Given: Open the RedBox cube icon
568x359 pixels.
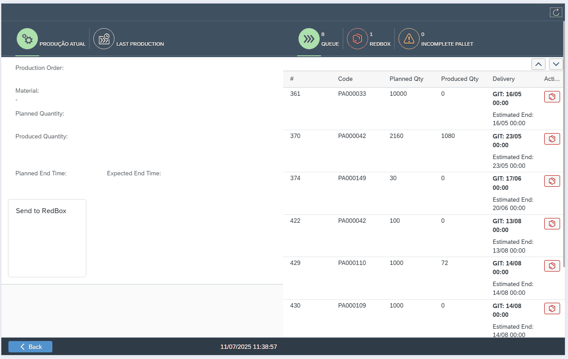Looking at the screenshot, I should (x=357, y=39).
